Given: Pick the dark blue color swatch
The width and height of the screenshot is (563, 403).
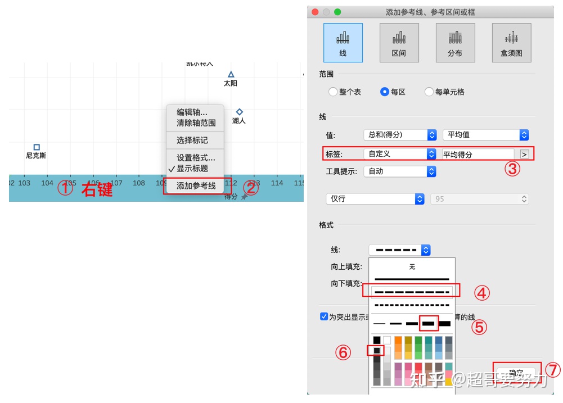Looking at the screenshot, I should click(438, 340).
